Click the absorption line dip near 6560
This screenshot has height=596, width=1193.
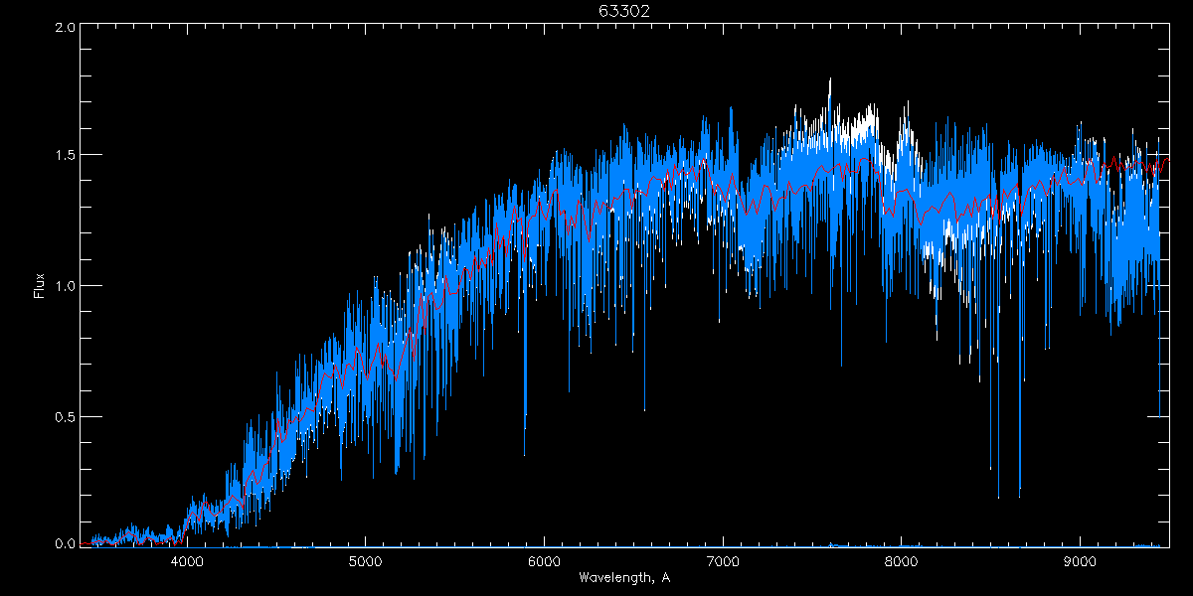pyautogui.click(x=644, y=408)
